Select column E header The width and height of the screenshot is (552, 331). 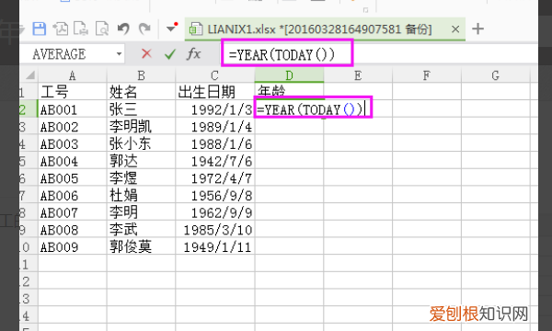[358, 75]
